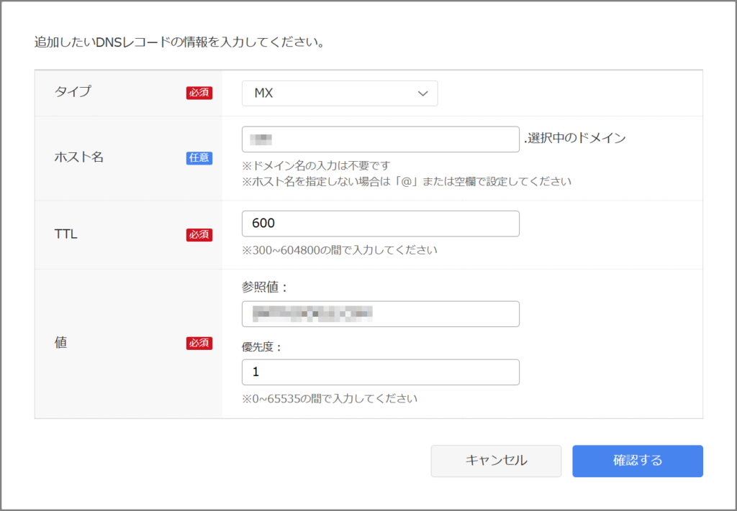737x511 pixels.
Task: Open the タイプ dropdown showing MX
Action: [339, 93]
